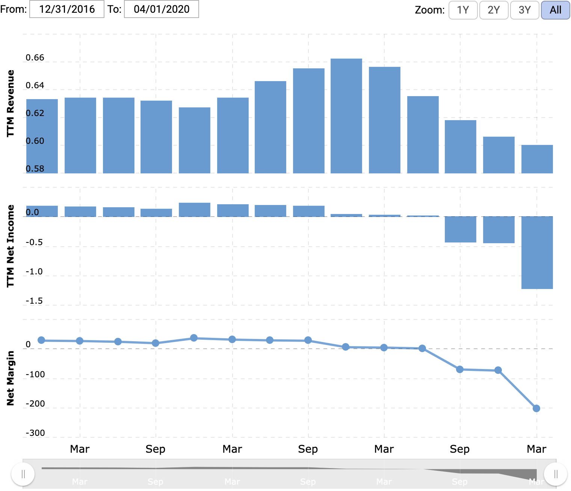The image size is (571, 491).
Task: Click the -300 net margin axis label
Action: [35, 433]
